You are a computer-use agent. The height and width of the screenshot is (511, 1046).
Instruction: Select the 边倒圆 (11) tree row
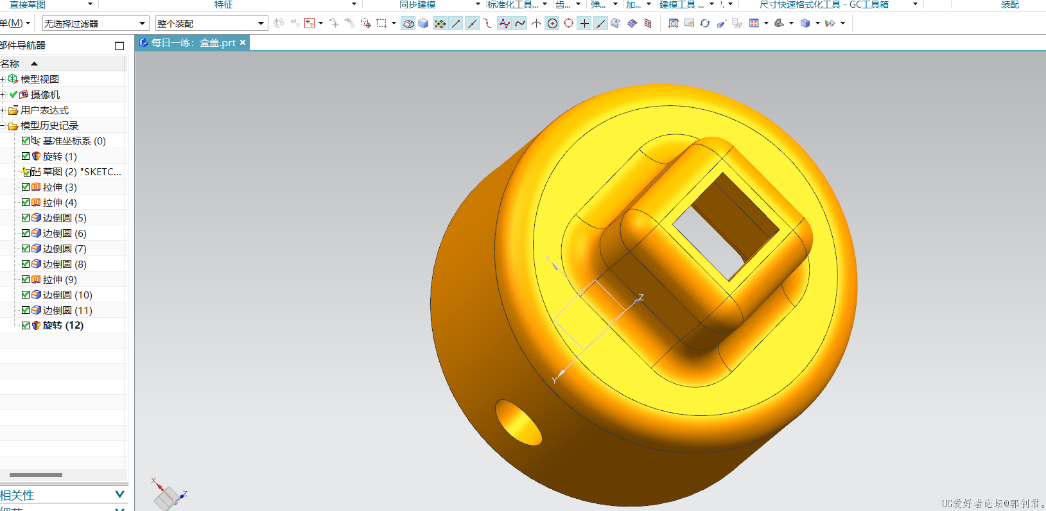point(63,310)
